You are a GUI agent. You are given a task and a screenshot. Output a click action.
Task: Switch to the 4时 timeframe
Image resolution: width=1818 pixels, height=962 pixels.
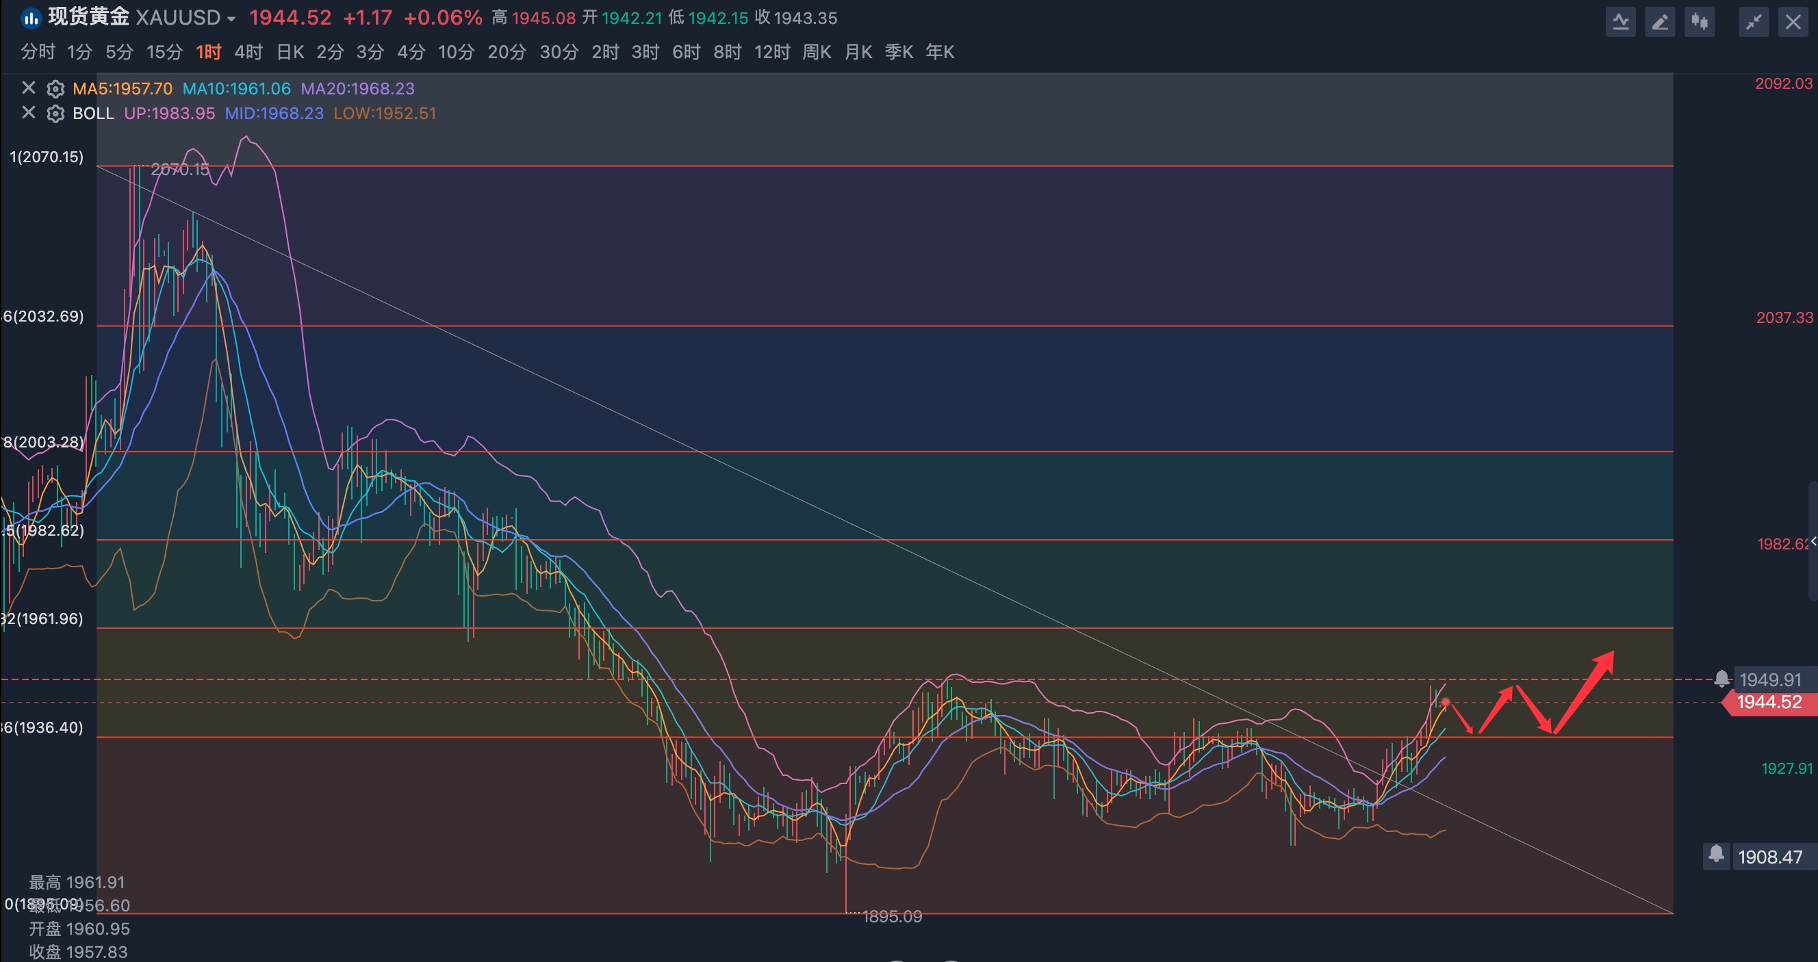click(x=248, y=52)
